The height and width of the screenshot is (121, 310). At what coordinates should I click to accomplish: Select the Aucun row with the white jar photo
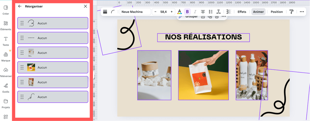point(53,53)
